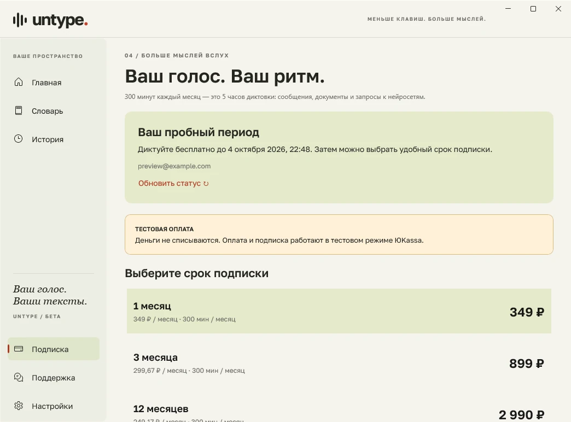Click the card icon beside Подписка
Image resolution: width=571 pixels, height=422 pixels.
tap(19, 349)
